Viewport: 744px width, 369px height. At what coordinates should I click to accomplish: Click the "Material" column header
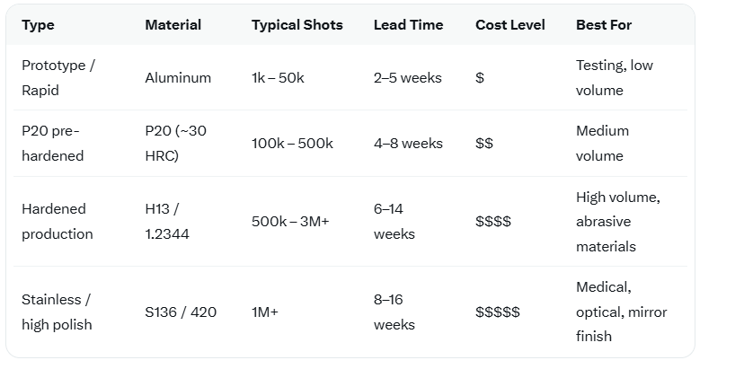click(x=173, y=25)
